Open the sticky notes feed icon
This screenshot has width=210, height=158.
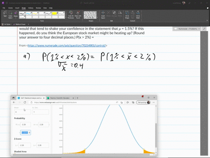208,8
